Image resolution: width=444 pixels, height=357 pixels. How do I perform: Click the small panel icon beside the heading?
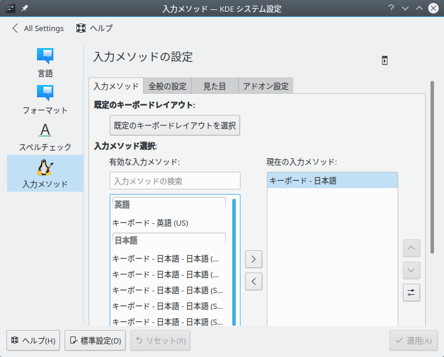[x=385, y=60]
